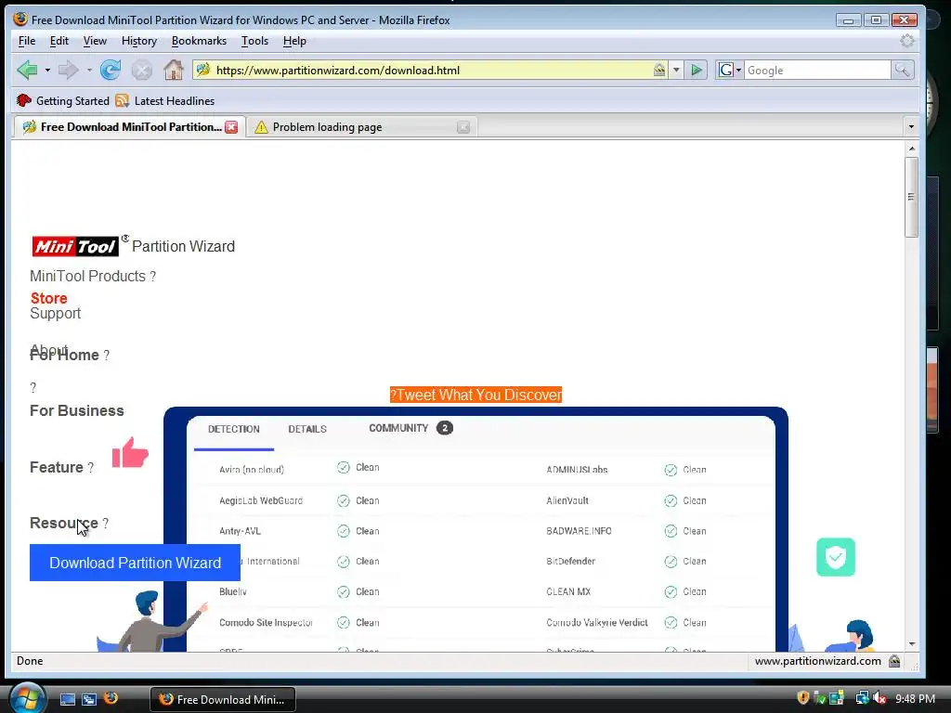This screenshot has width=951, height=713.
Task: Click the green shield badge icon
Action: 836,557
